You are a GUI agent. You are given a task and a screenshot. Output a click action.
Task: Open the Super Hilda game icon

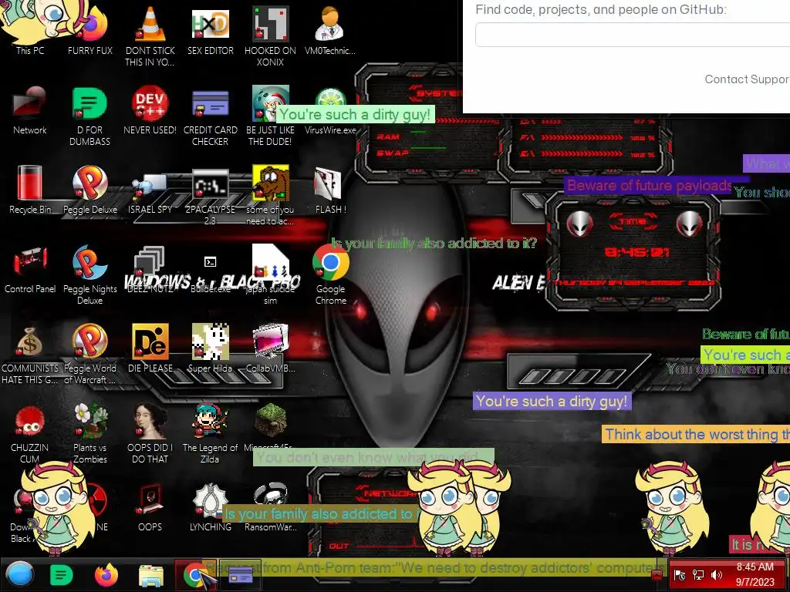coord(210,348)
